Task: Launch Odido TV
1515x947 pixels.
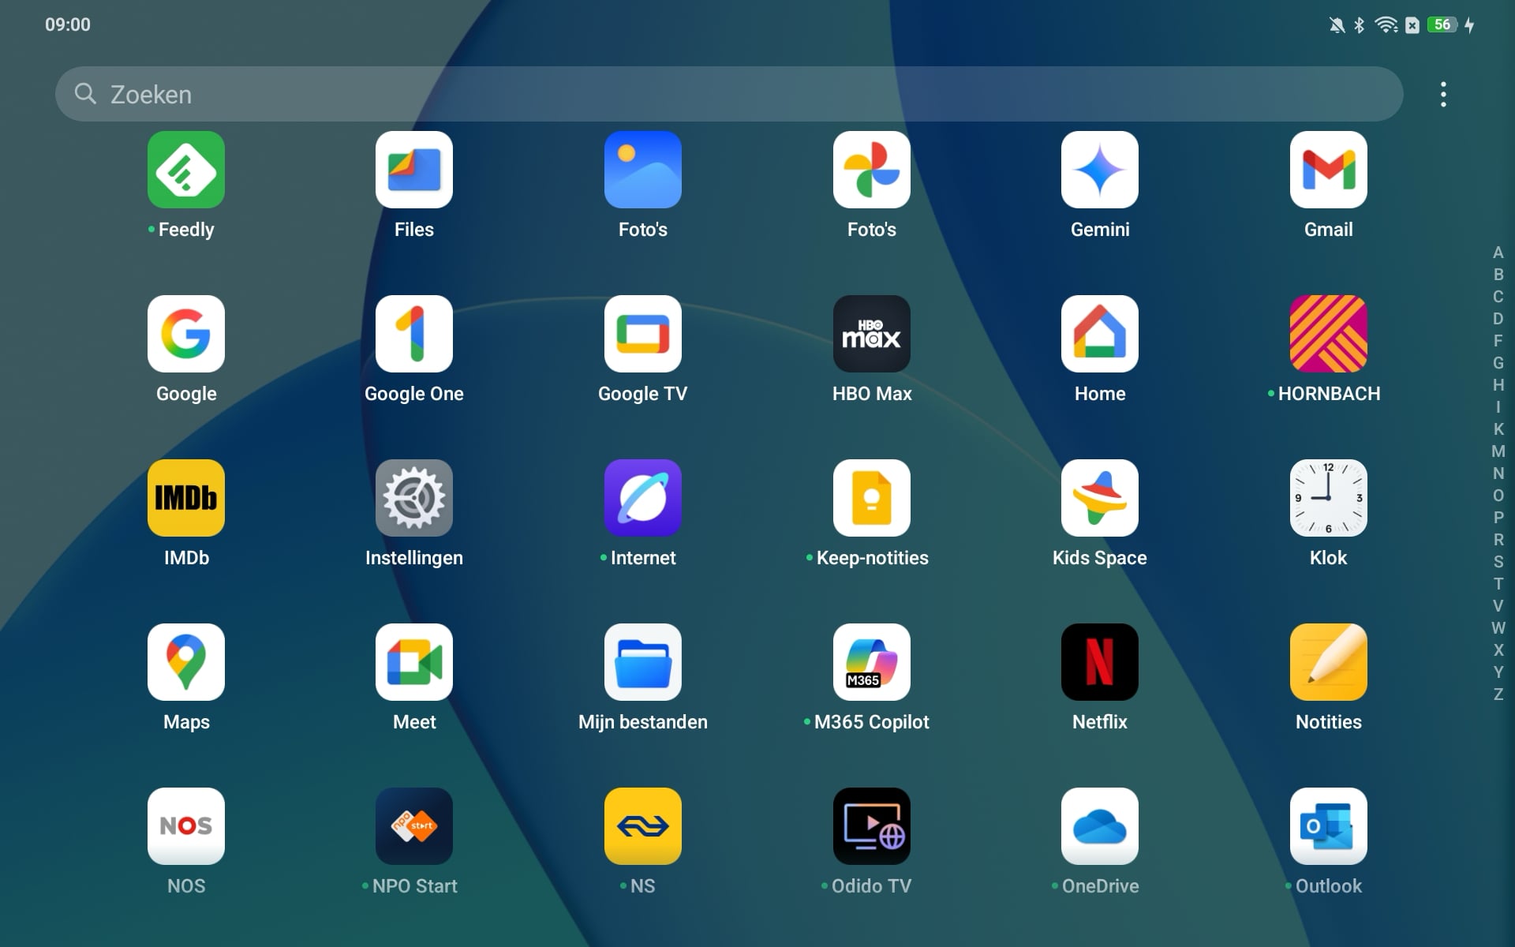Action: (872, 826)
